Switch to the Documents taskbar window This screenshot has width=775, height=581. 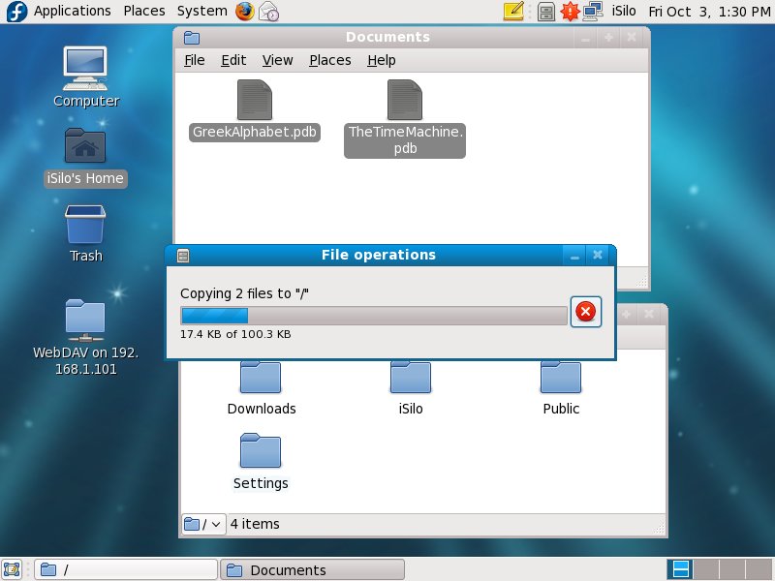pyautogui.click(x=312, y=570)
